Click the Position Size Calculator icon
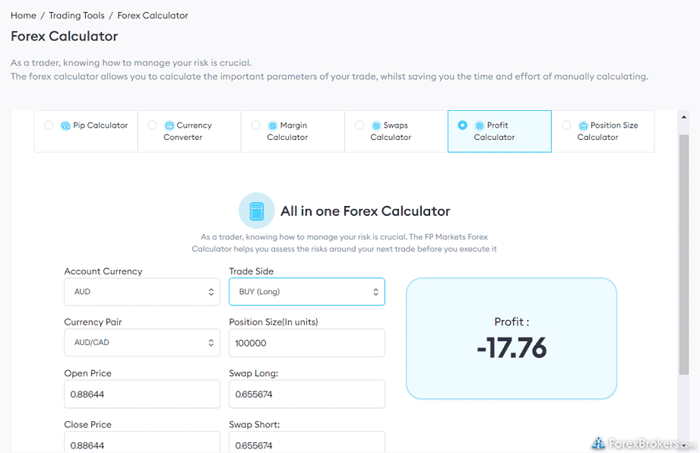This screenshot has height=453, width=700. point(583,125)
